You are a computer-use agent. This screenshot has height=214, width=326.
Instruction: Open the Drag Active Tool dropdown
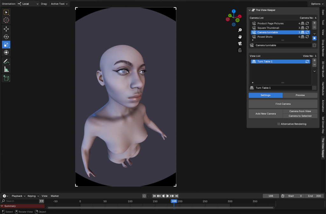tap(59, 4)
